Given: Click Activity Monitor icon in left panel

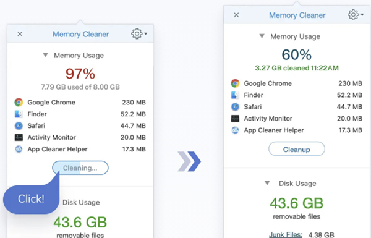Looking at the screenshot, I should (19, 137).
